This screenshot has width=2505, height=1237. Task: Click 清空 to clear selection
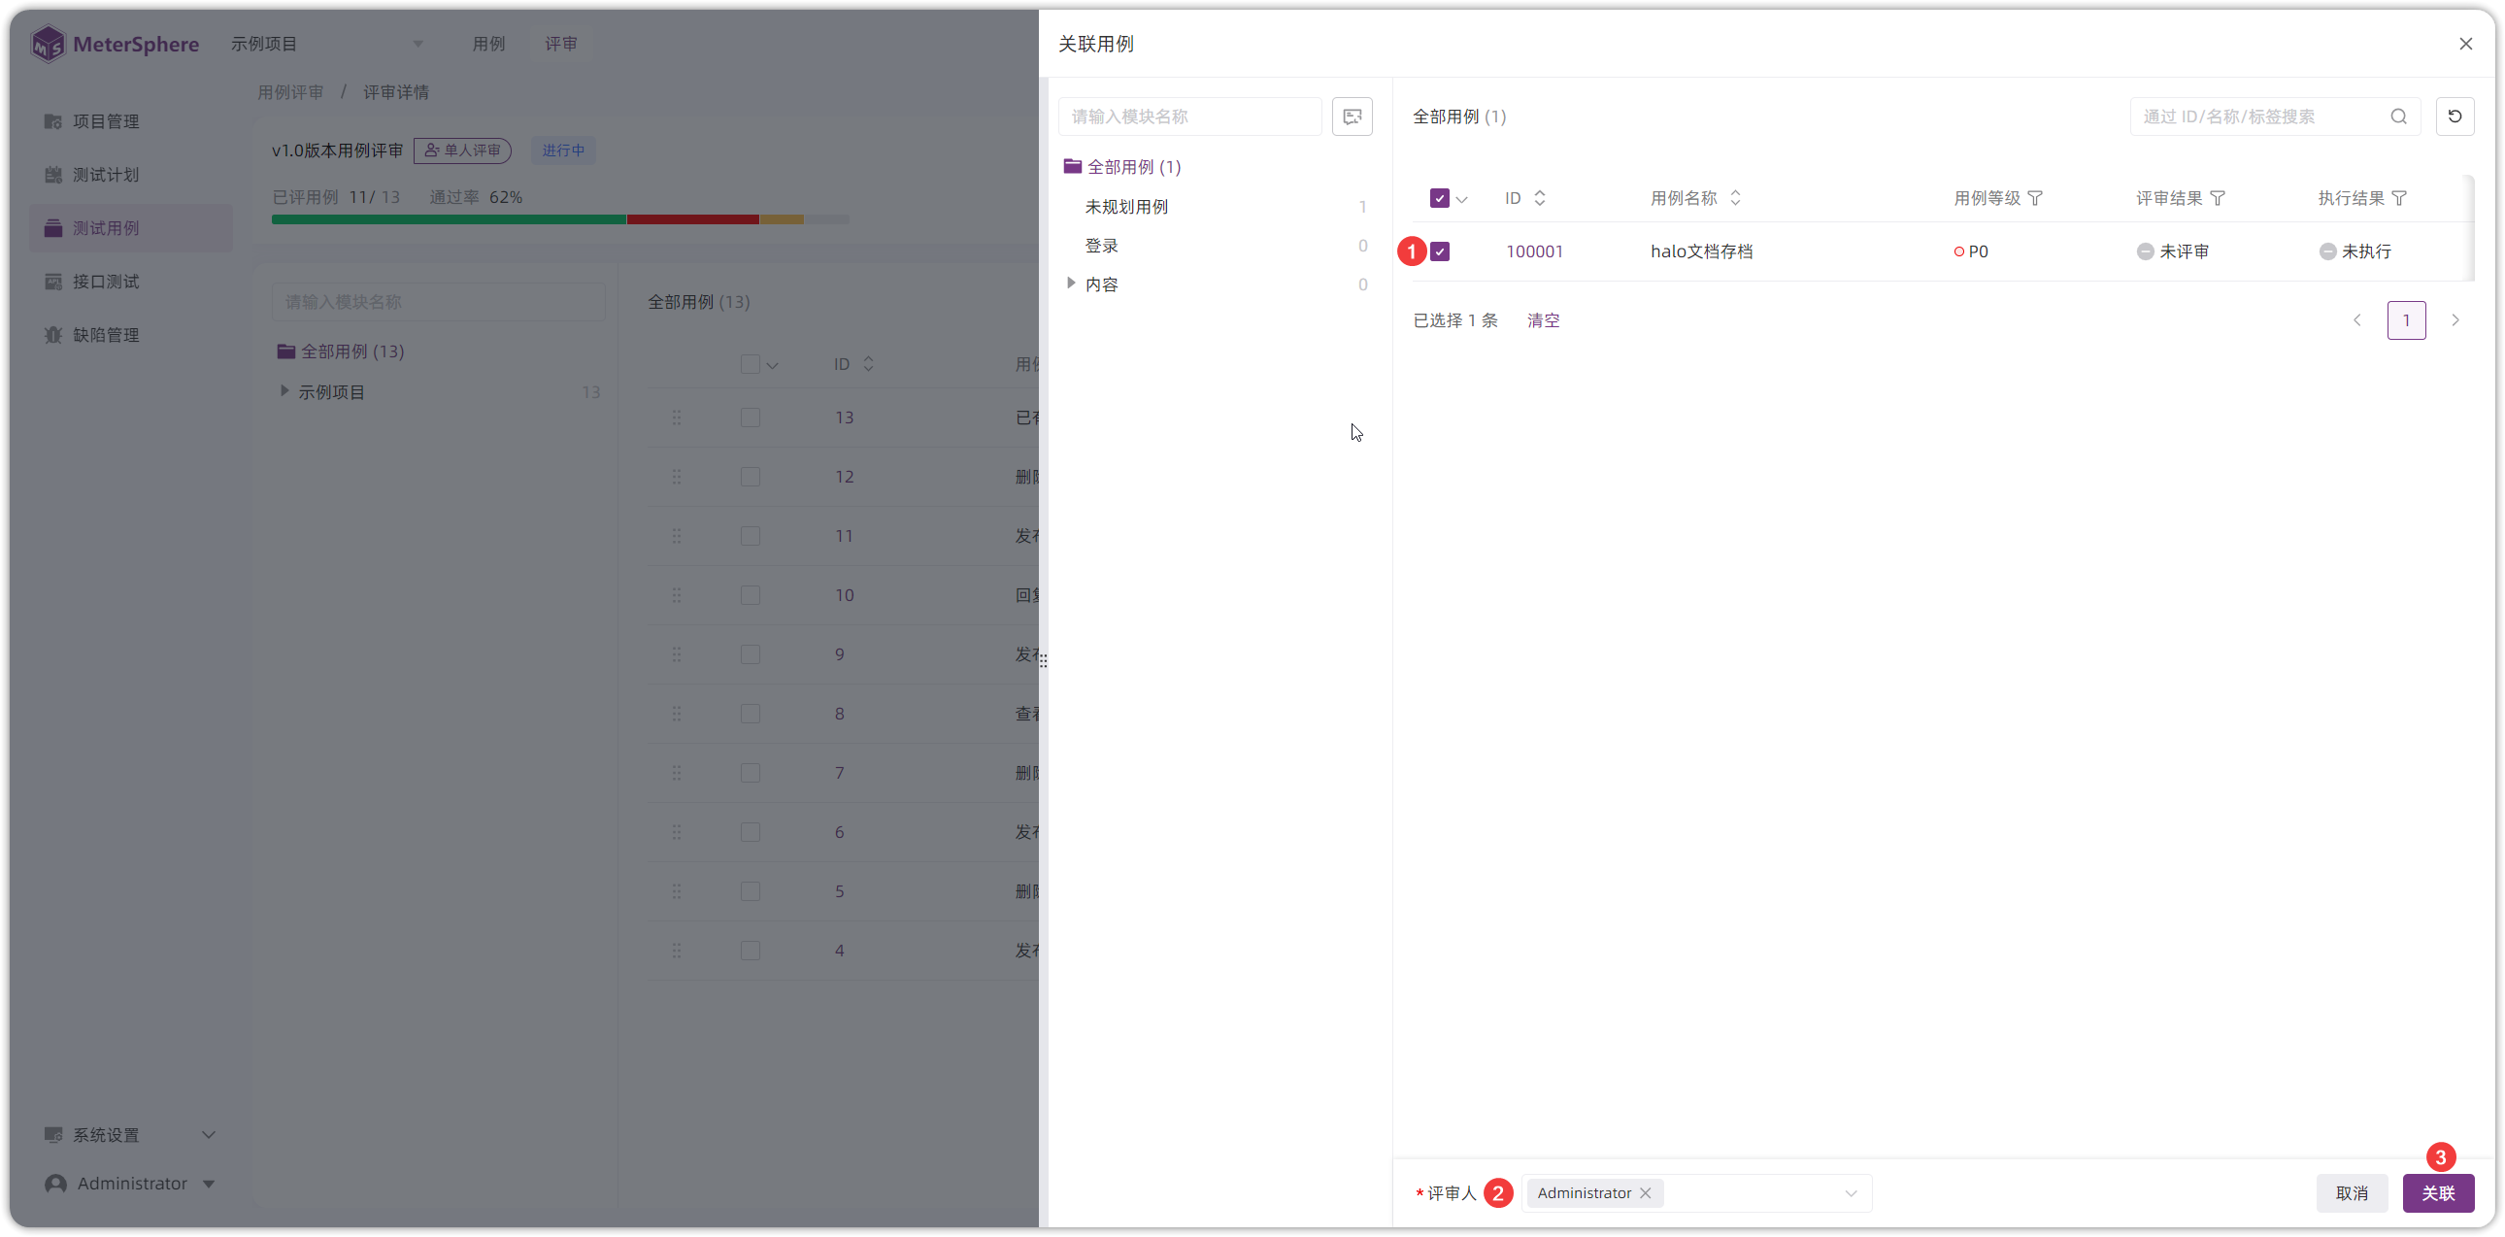tap(1543, 320)
